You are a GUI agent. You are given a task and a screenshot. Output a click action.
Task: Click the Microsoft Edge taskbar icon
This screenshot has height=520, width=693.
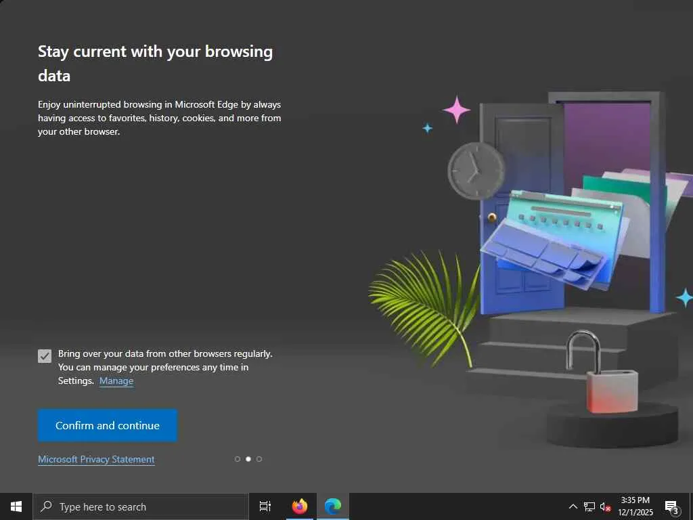pos(333,506)
